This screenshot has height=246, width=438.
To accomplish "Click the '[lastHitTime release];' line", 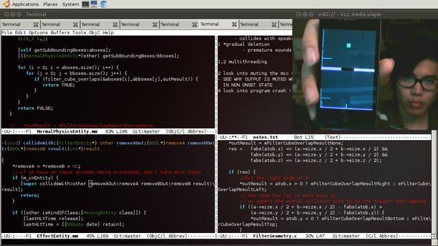I will point(53,219).
